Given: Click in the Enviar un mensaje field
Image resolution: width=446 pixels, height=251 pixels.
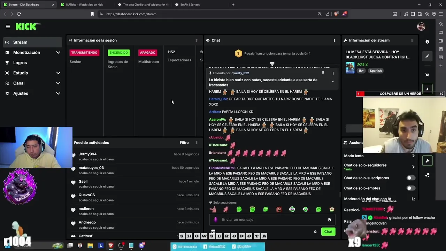Looking at the screenshot, I should (x=272, y=220).
